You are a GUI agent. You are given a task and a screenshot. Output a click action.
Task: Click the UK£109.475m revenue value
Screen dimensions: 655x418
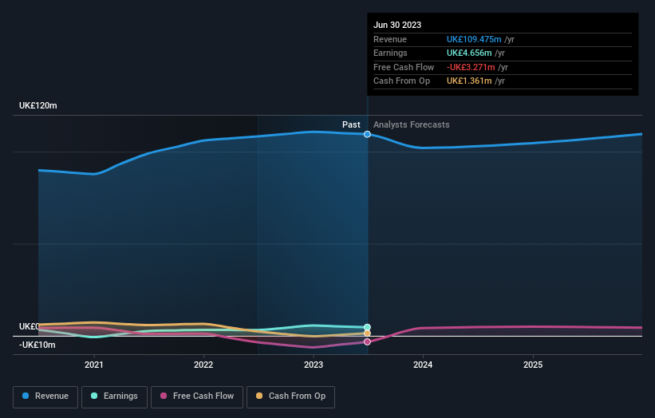(x=474, y=39)
